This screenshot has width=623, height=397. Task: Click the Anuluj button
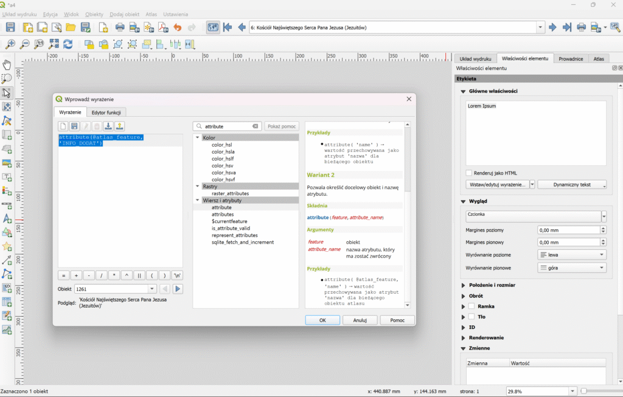[360, 320]
